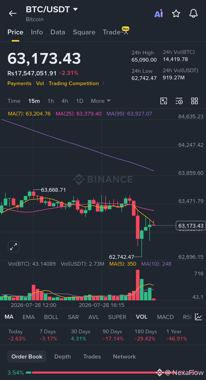The height and width of the screenshot is (380, 206).
Task: Toggle the SAR indicator
Action: point(73,317)
